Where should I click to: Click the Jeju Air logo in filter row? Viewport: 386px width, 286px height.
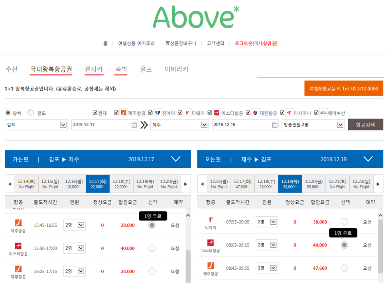123,113
